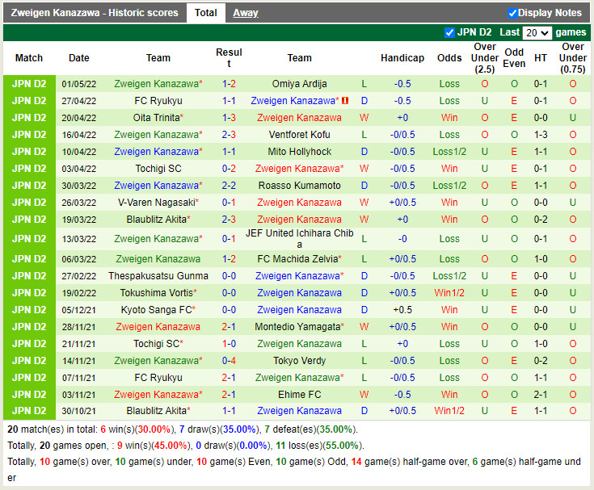Screen dimensions: 594x490
Task: Click the 2-1 half-time score on 03/11/21
Action: tap(540, 395)
